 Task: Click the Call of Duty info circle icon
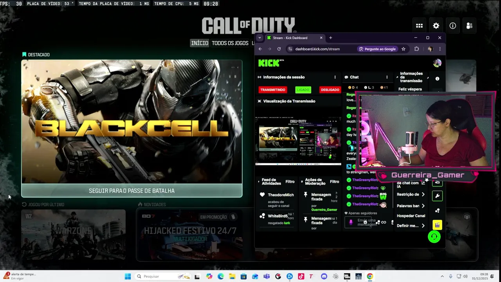click(x=453, y=26)
